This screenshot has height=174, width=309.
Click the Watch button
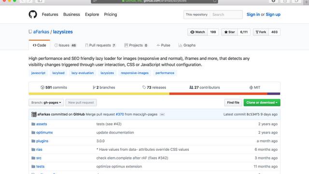(x=197, y=32)
